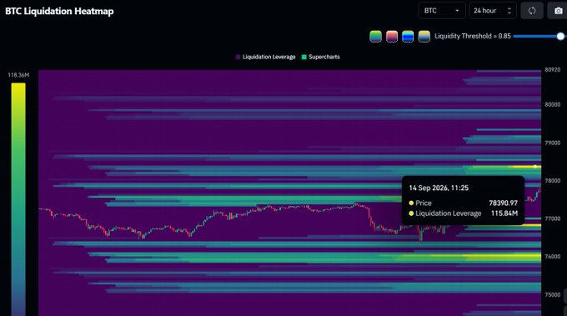Click the Liquidity Threshold slider handle
The height and width of the screenshot is (316, 567).
pos(560,36)
